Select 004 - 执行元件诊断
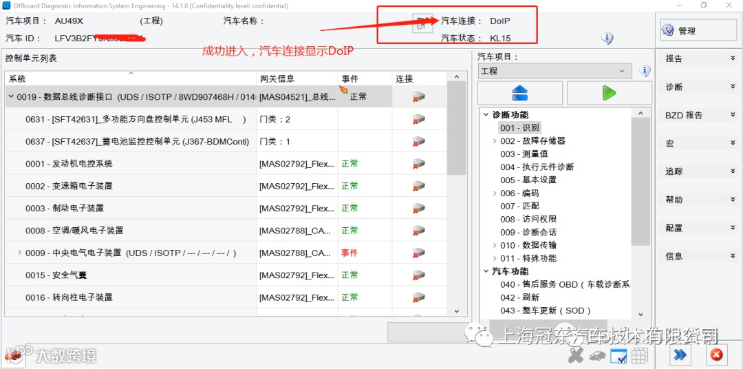This screenshot has width=743, height=369. tap(537, 167)
